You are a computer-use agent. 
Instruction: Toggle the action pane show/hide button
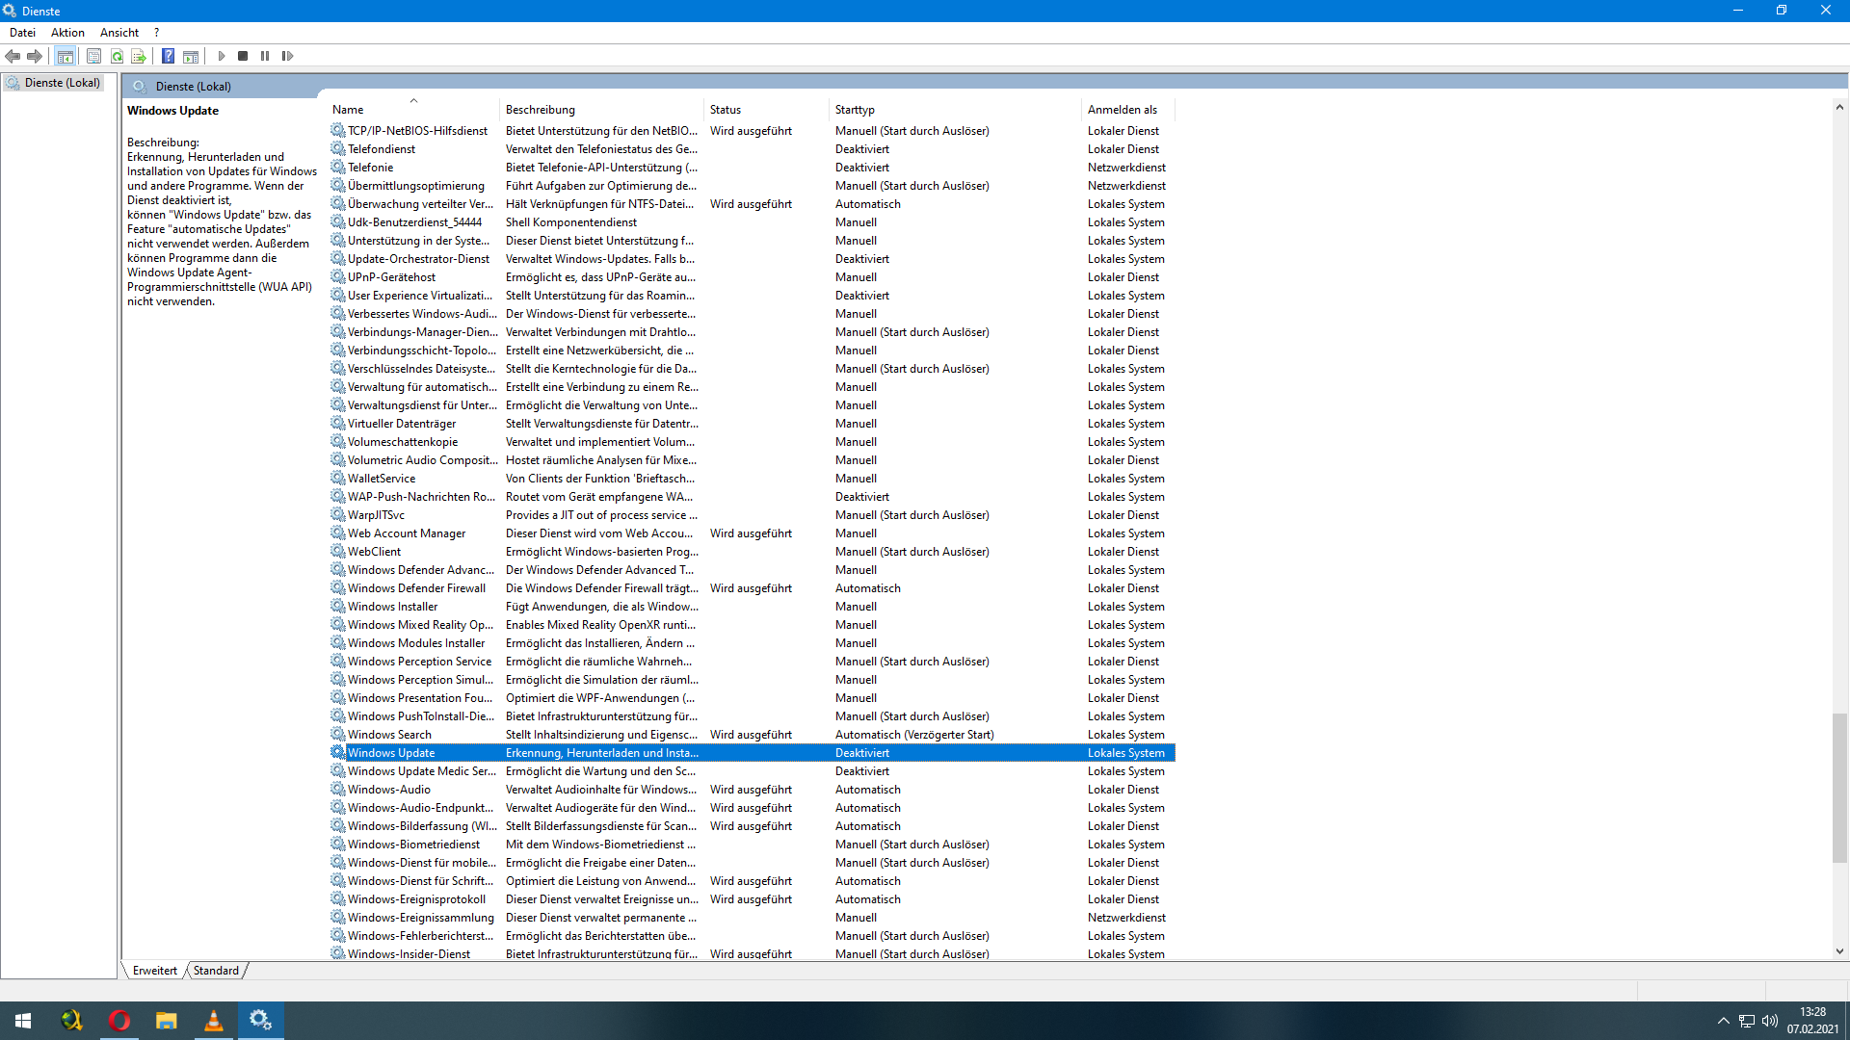191,56
